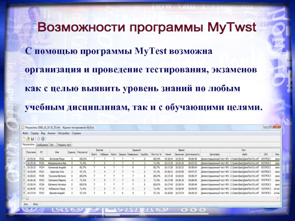
Task: Click the horizontal scrollbar thumb
Action: 27,198
